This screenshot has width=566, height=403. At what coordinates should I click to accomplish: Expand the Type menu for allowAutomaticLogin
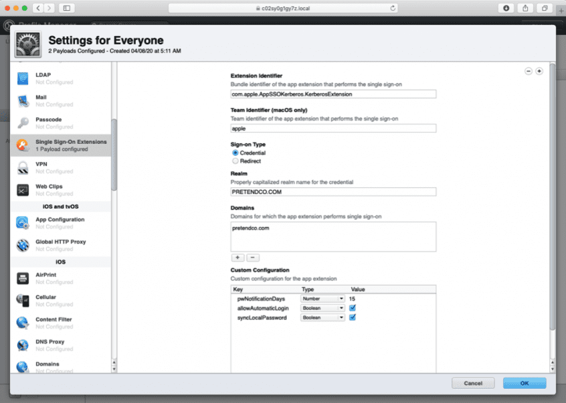(322, 308)
